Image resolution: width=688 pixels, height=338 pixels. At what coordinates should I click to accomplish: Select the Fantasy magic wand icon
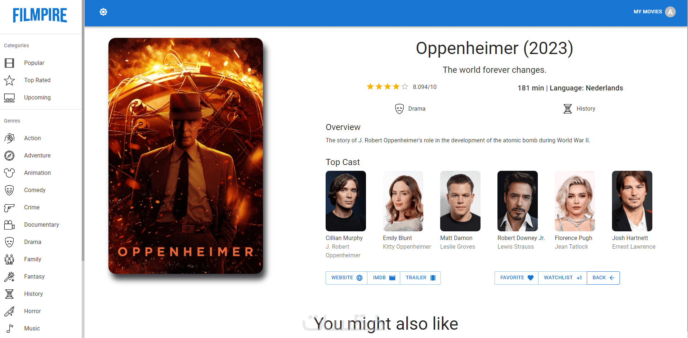[9, 277]
